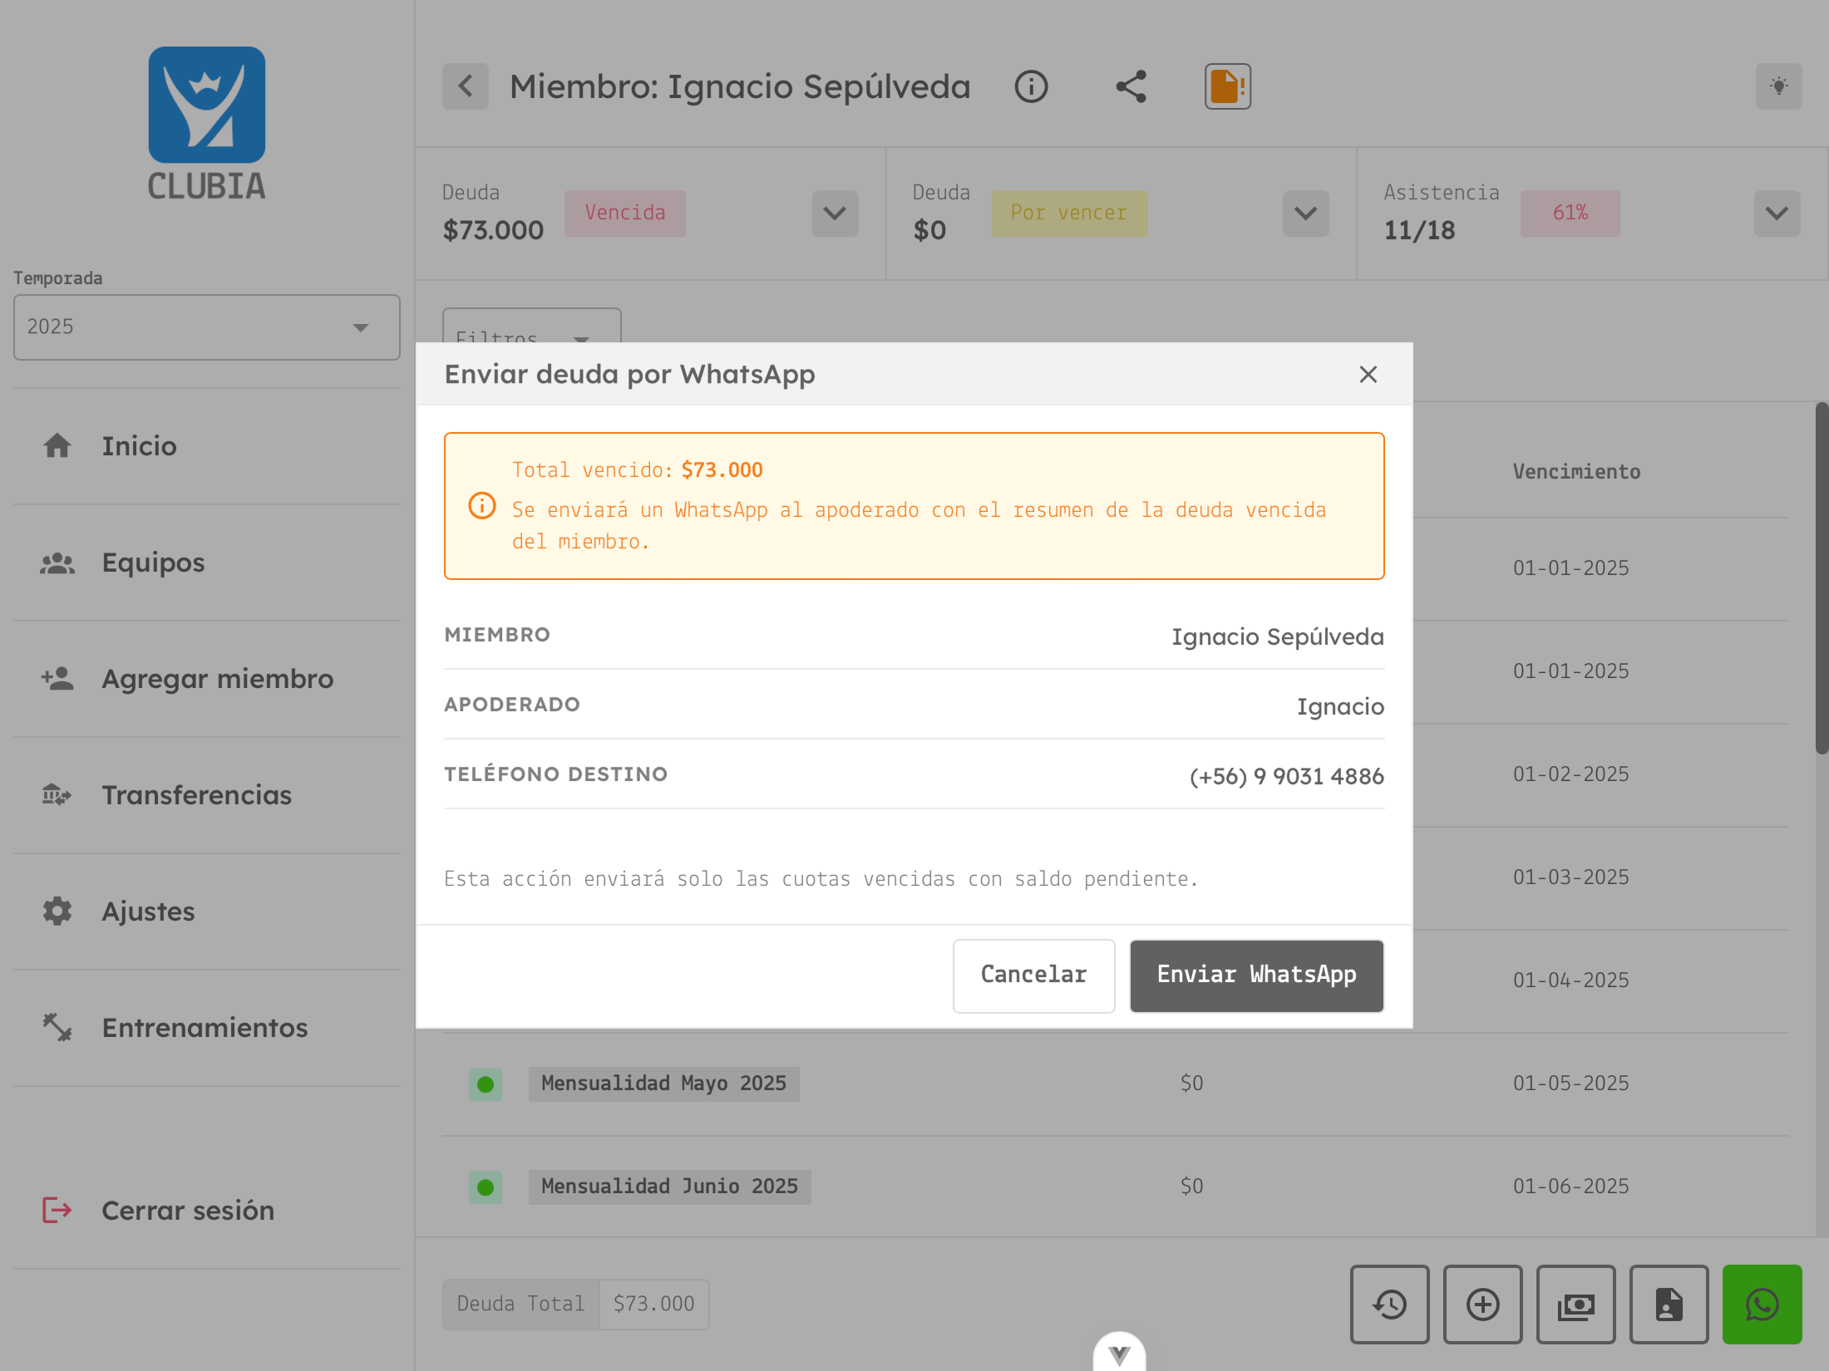Image resolution: width=1829 pixels, height=1371 pixels.
Task: Click the cash payment icon button
Action: (1575, 1305)
